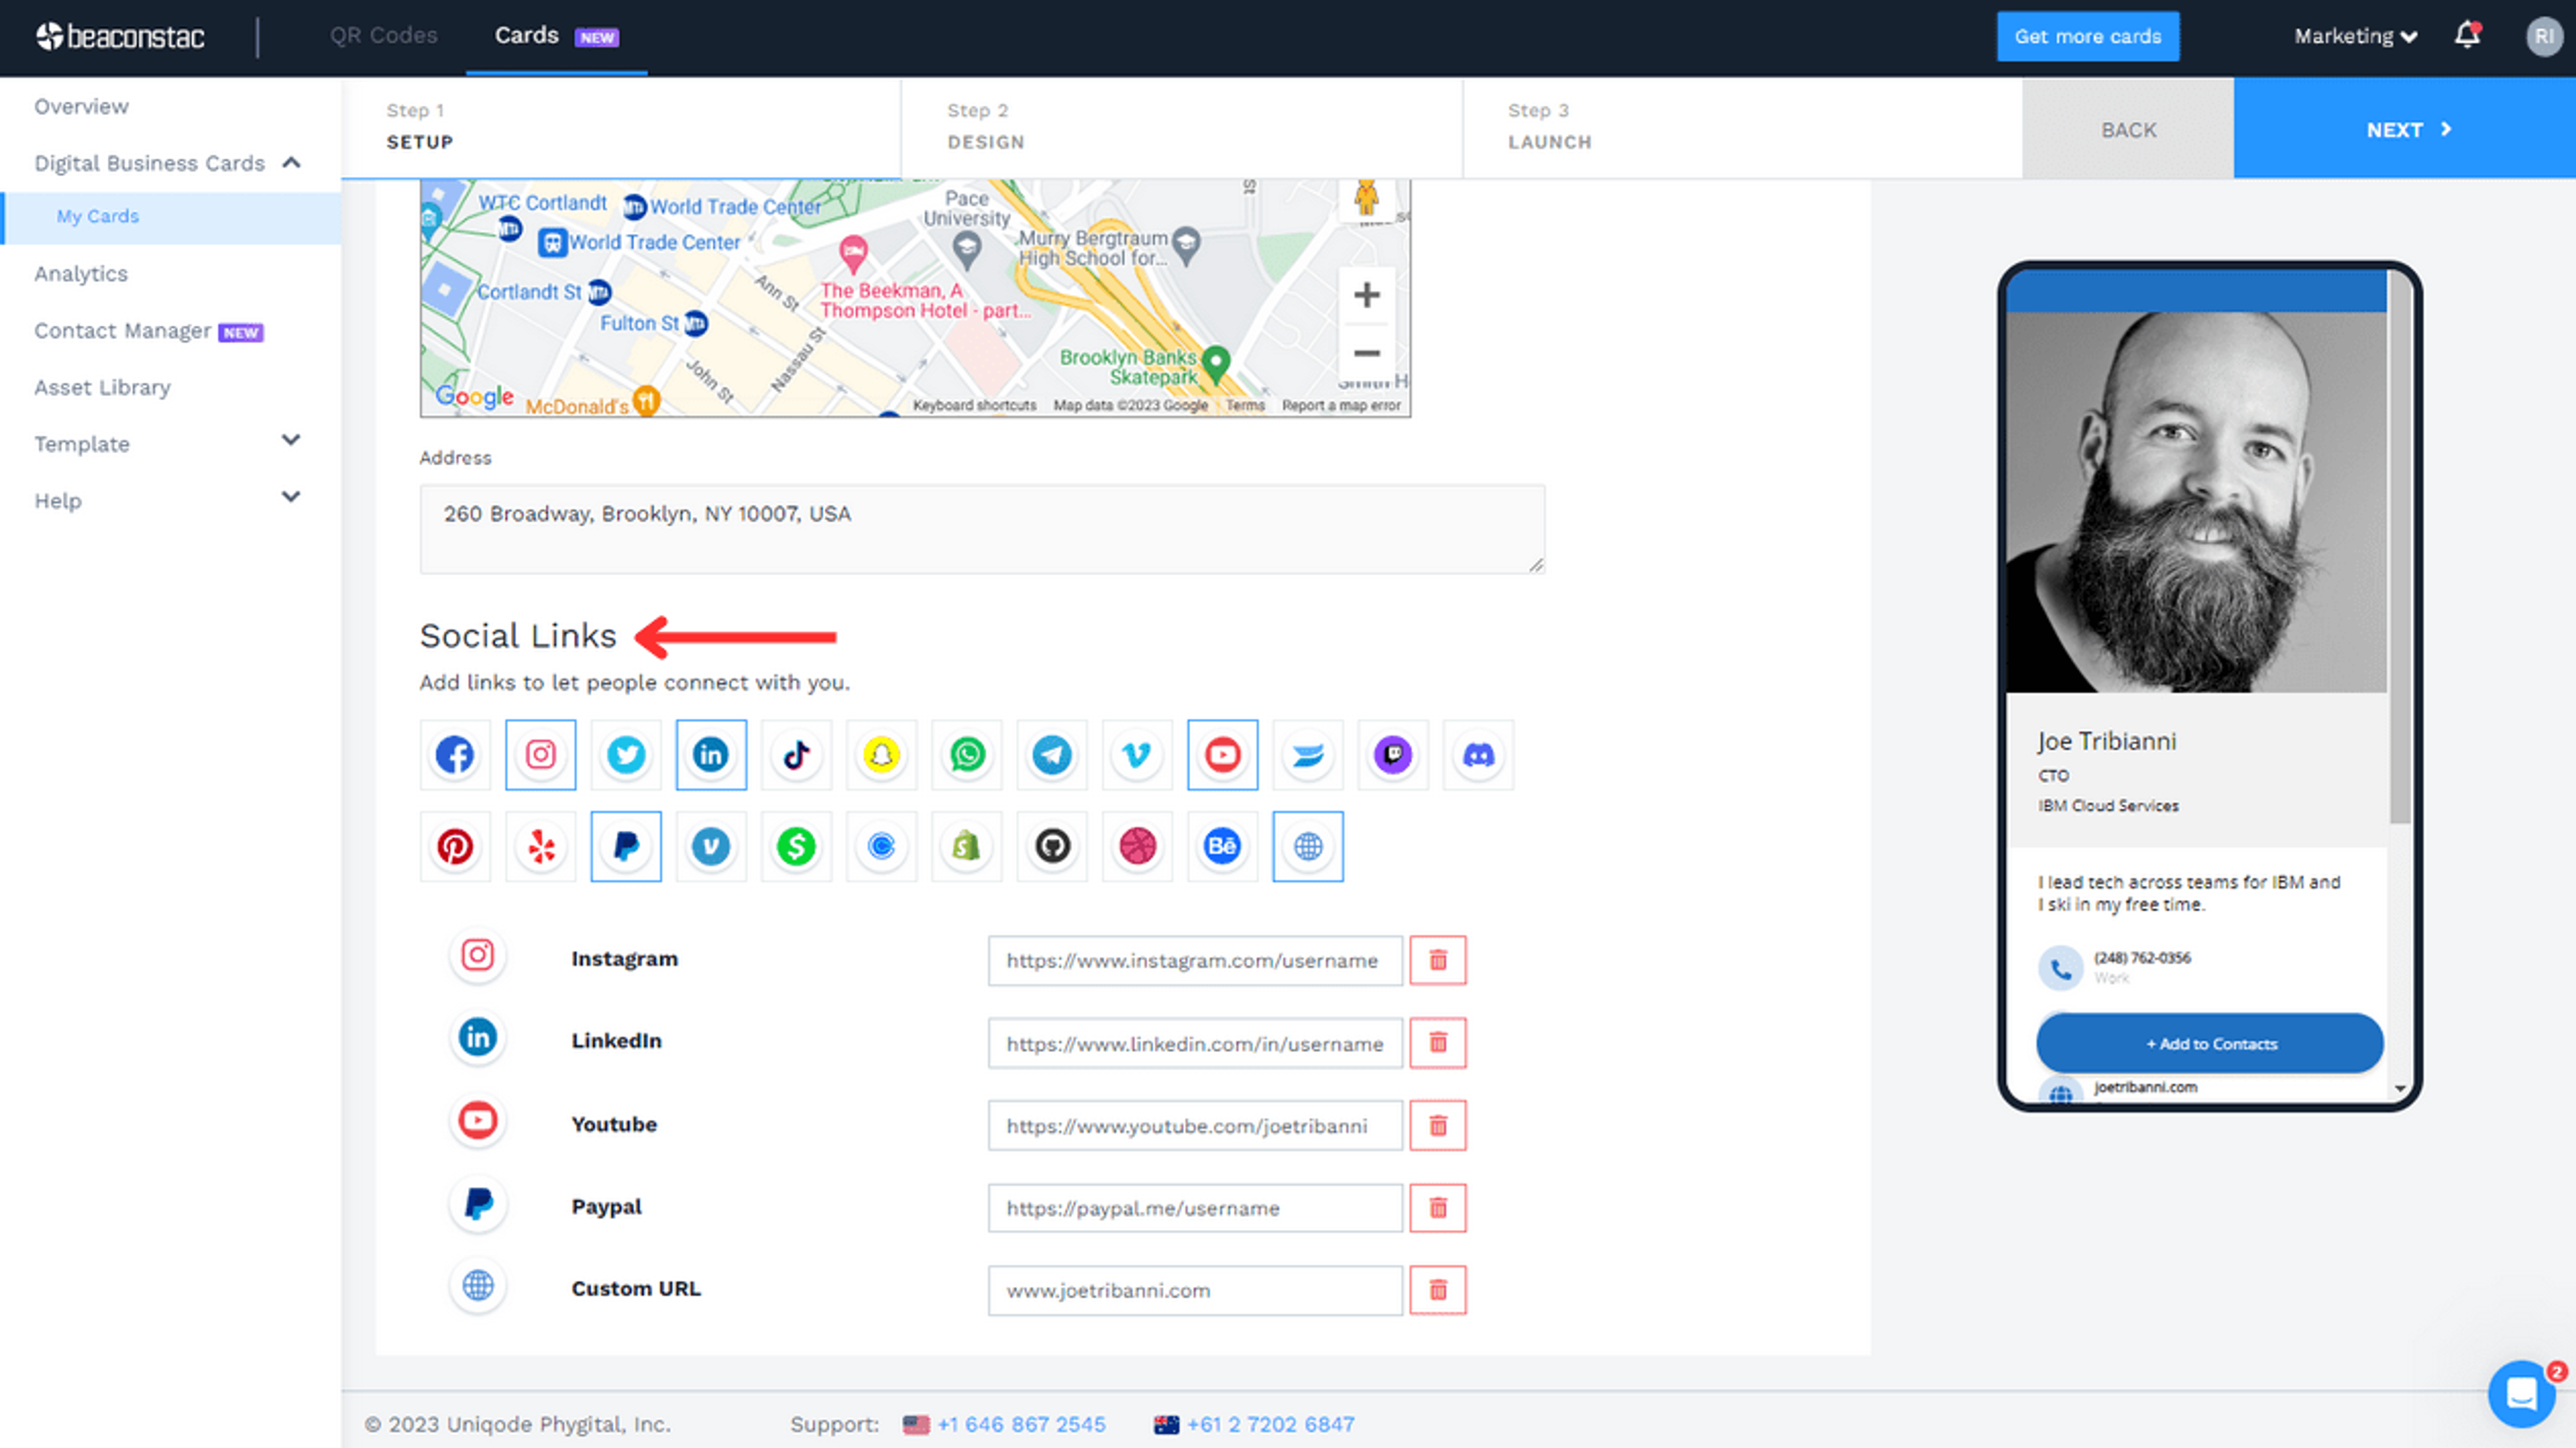This screenshot has height=1448, width=2576.
Task: Switch to the QR Codes tab
Action: click(x=383, y=36)
